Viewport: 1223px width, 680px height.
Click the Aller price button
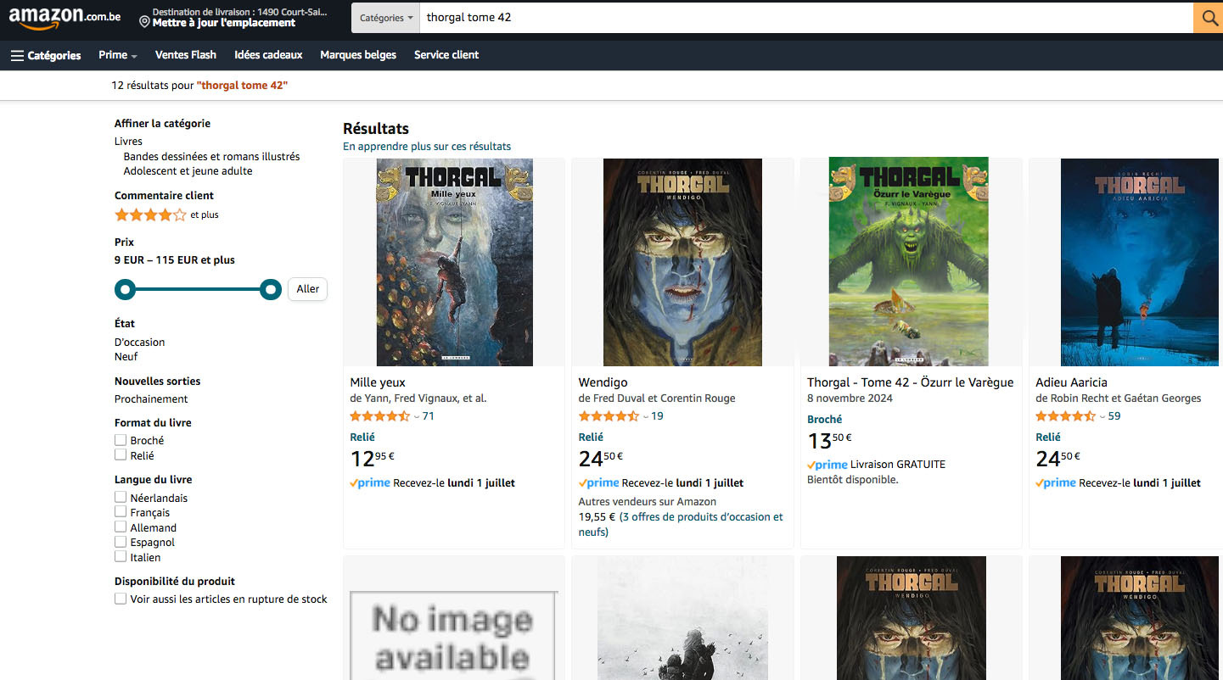coord(307,289)
